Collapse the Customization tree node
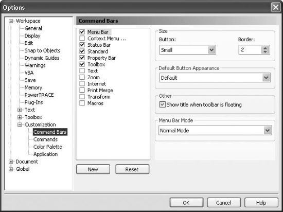The height and width of the screenshot is (212, 283). (x=20, y=125)
